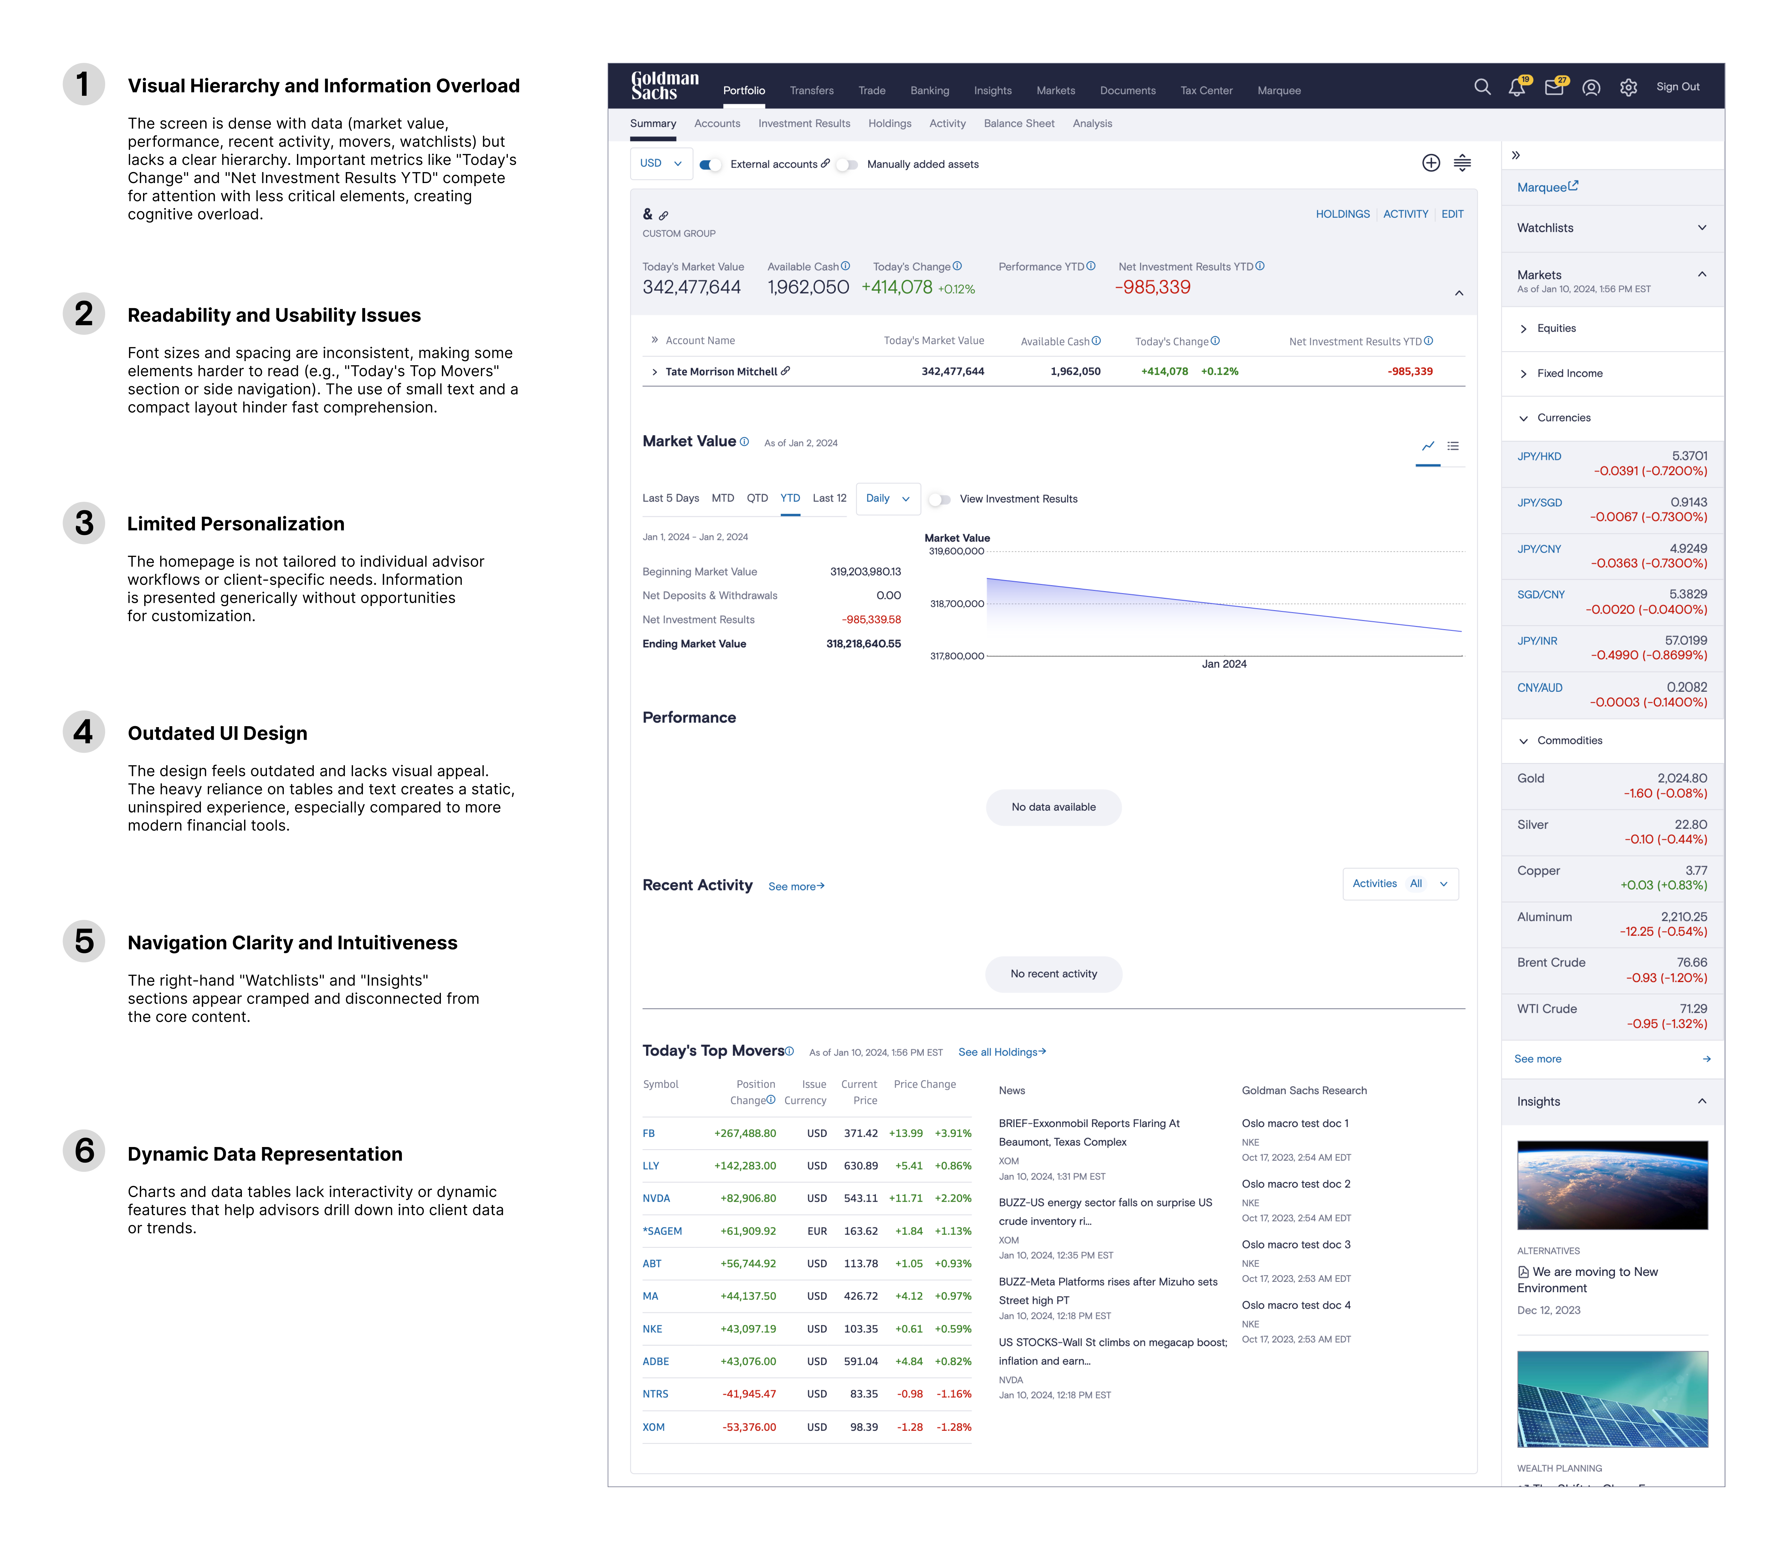Open notifications bell with badge 19
Screen dimensions: 1788x1550
coord(1517,87)
